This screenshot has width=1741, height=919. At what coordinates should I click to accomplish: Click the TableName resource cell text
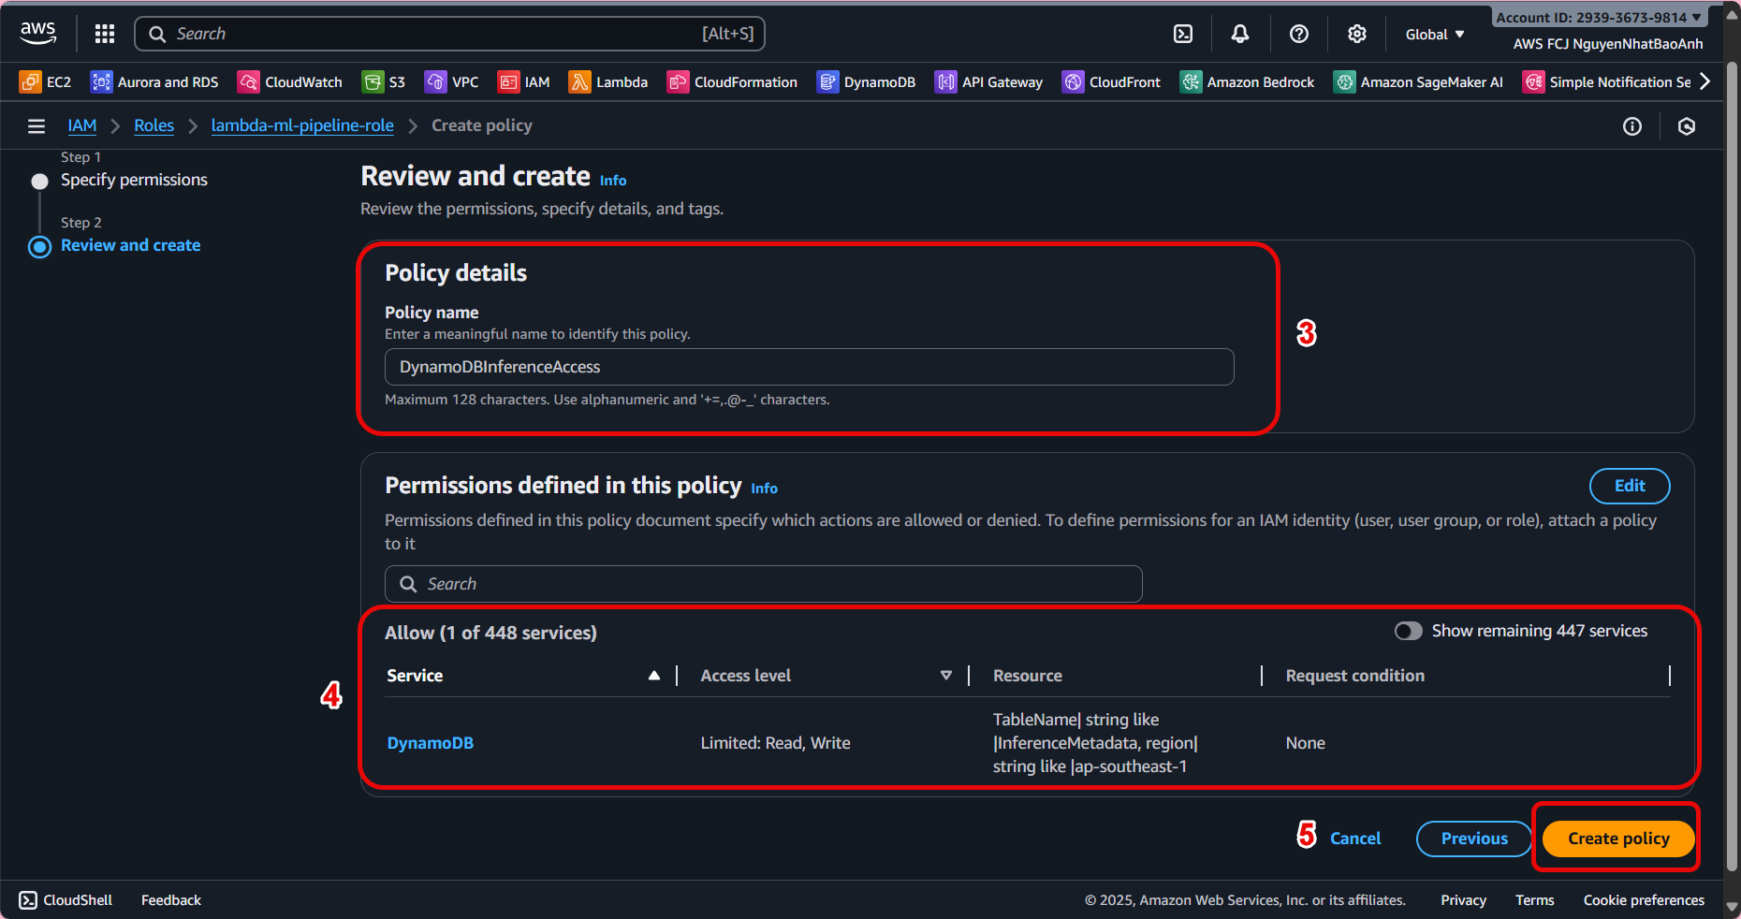1095,743
